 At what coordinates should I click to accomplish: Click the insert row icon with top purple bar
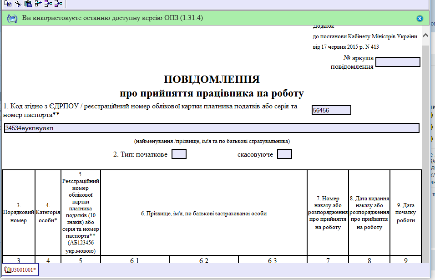tap(48, 4)
